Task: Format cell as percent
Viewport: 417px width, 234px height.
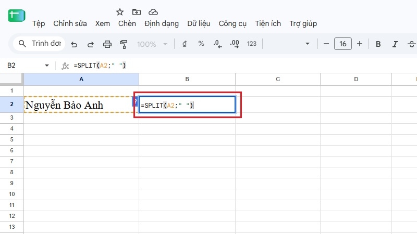Action: tap(201, 44)
